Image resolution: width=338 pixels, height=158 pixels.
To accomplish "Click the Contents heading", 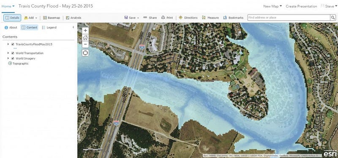I will [10, 37].
